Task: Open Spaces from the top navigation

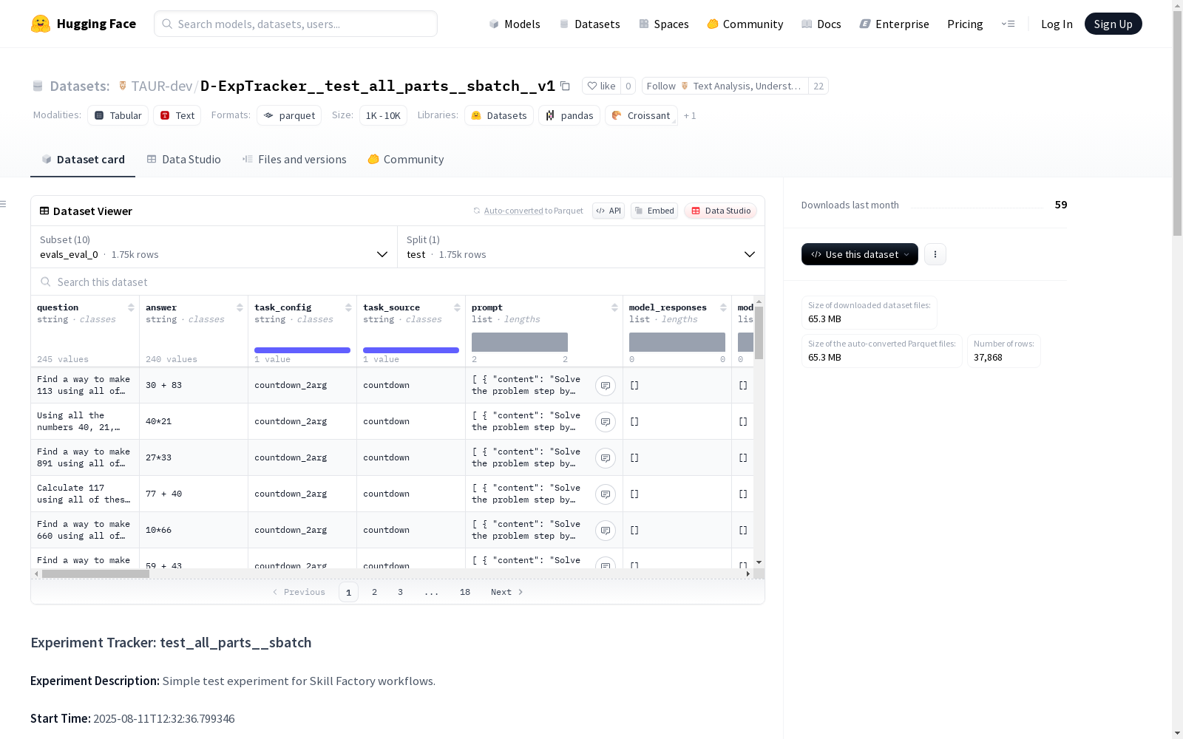Action: point(664,24)
